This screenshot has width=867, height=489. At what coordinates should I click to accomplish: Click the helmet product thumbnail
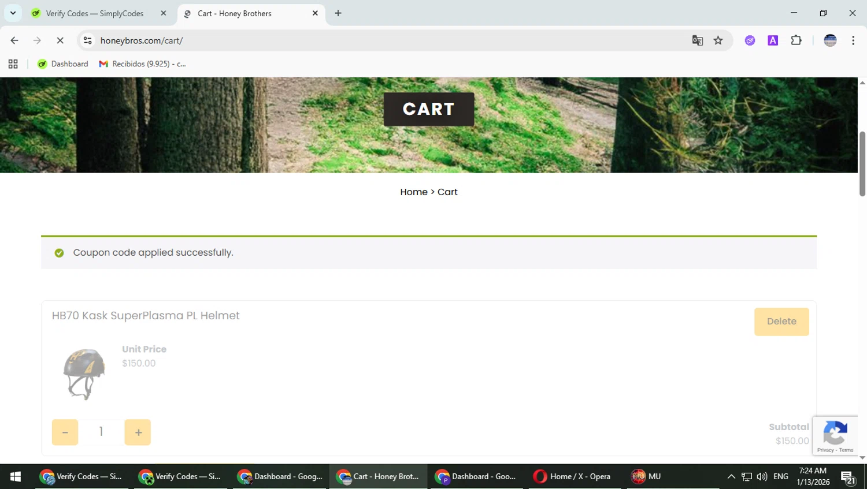pyautogui.click(x=84, y=374)
